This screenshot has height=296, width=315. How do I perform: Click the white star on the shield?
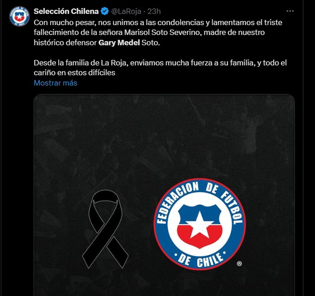[x=200, y=224]
